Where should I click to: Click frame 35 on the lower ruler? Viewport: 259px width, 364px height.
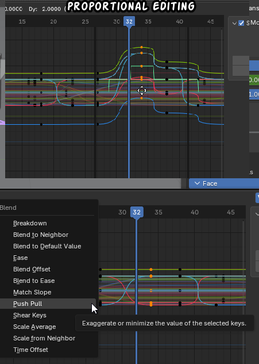(159, 212)
